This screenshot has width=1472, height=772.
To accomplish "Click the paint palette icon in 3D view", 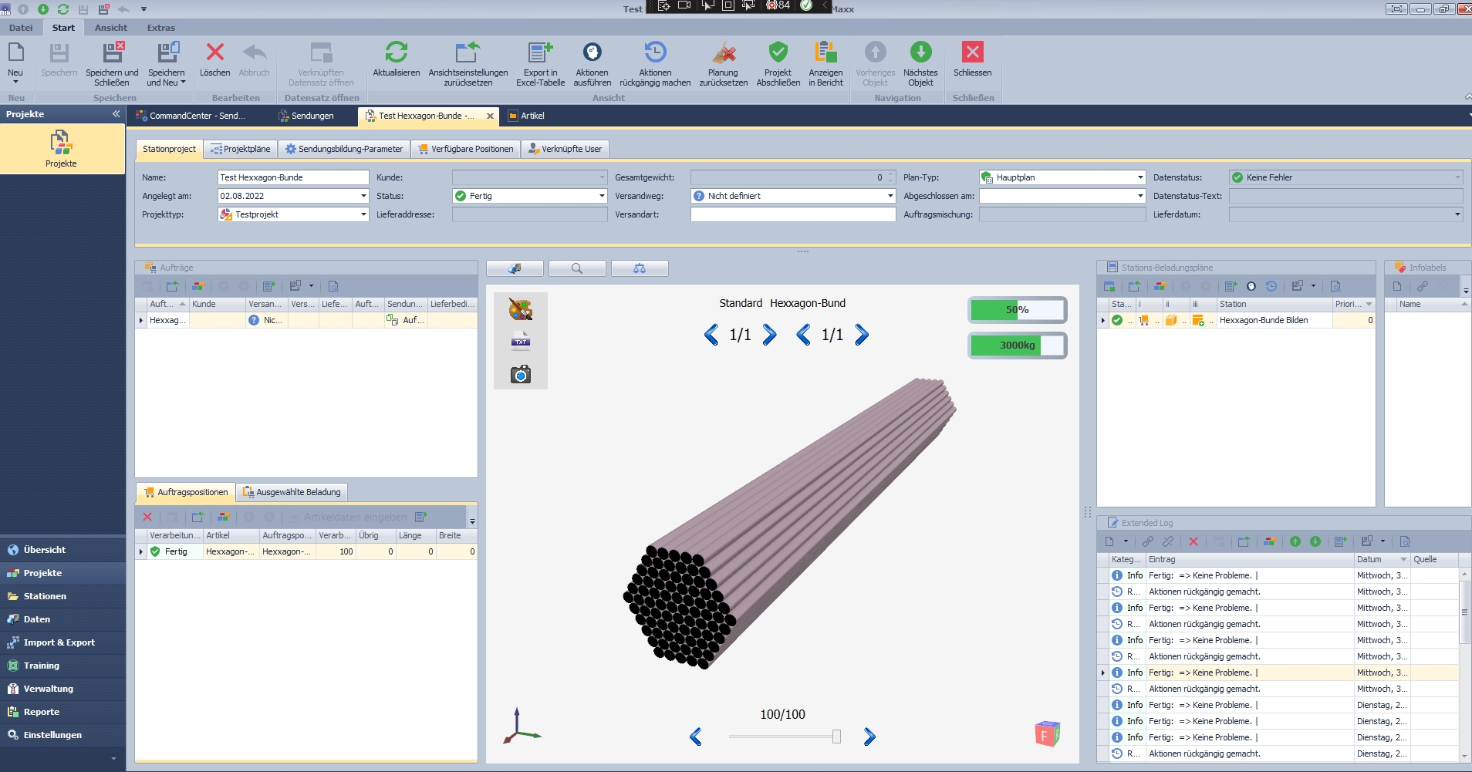I will [521, 309].
